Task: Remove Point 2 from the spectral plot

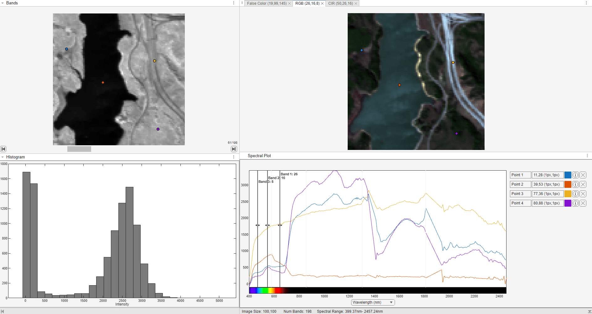Action: [583, 184]
